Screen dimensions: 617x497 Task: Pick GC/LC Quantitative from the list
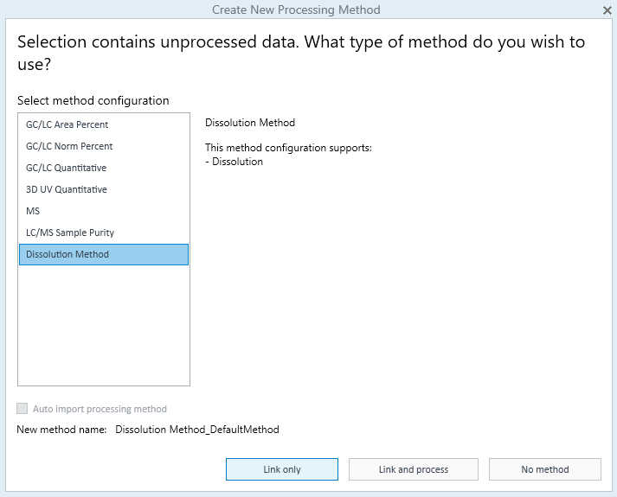66,168
